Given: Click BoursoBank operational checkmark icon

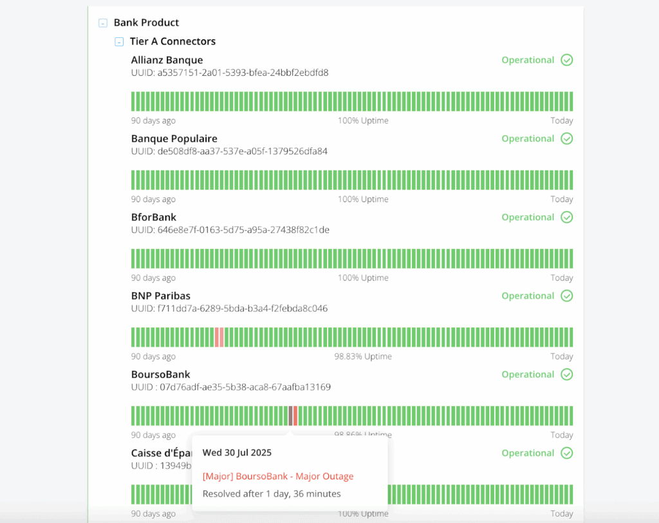Looking at the screenshot, I should coord(566,374).
